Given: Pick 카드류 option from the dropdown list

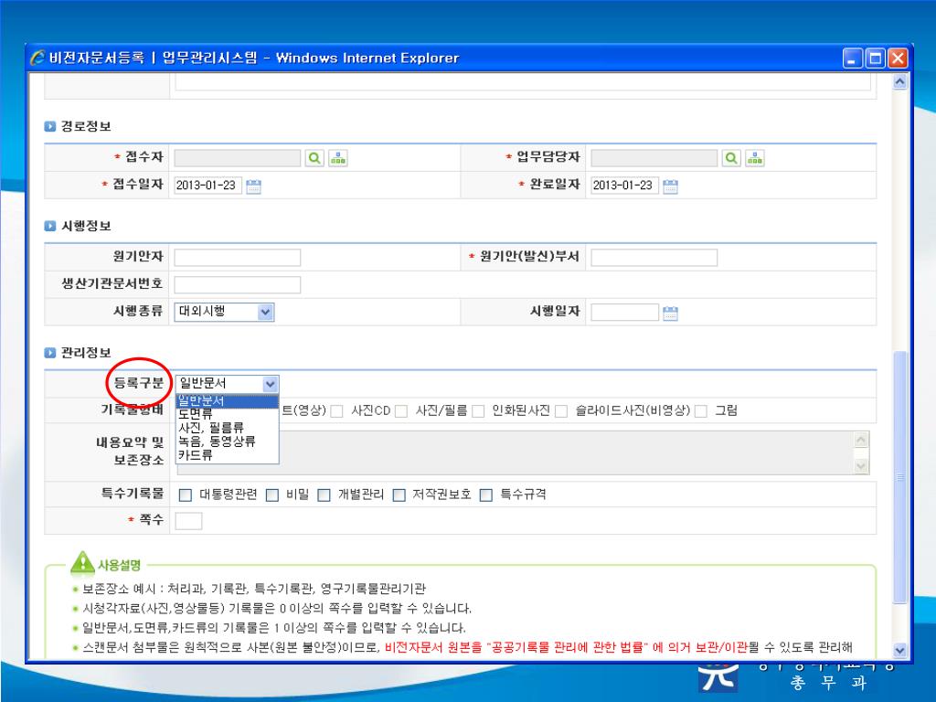Looking at the screenshot, I should (196, 453).
